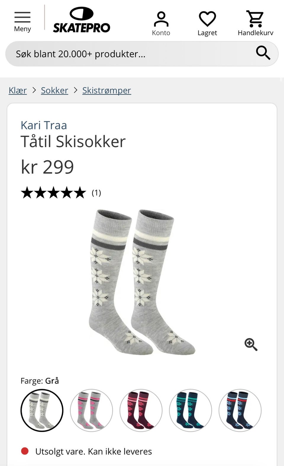Click the five-star rating display
The width and height of the screenshot is (284, 466).
[x=53, y=193]
